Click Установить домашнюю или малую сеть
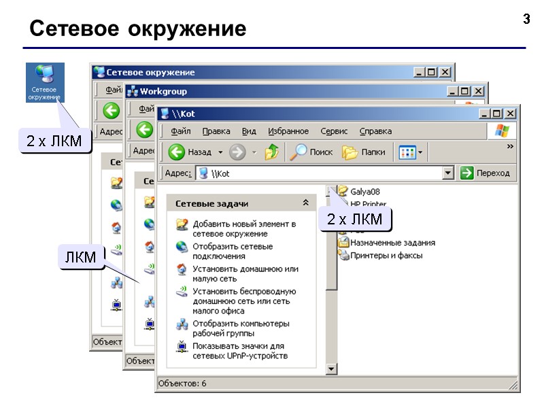 tap(245, 274)
